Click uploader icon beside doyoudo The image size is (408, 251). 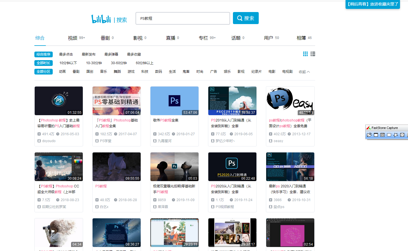point(39,141)
